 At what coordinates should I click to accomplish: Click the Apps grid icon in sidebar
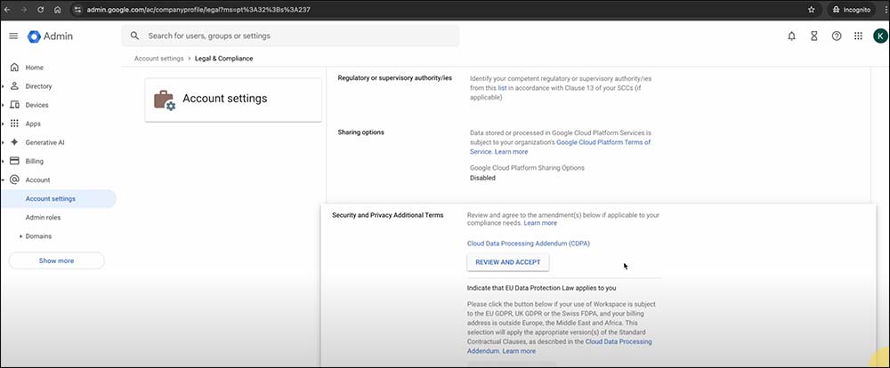pyautogui.click(x=15, y=124)
